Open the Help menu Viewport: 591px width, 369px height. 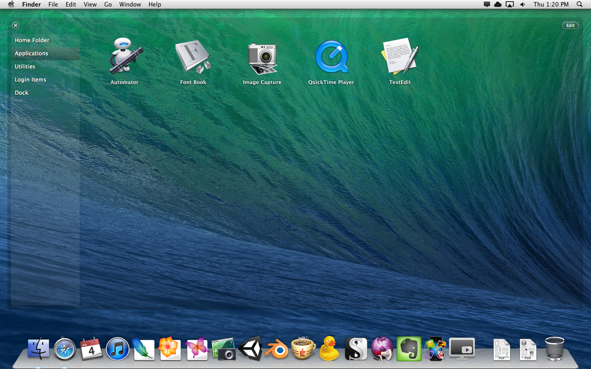tap(155, 5)
